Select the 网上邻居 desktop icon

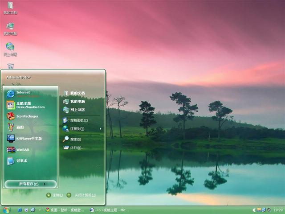[x=10, y=49]
